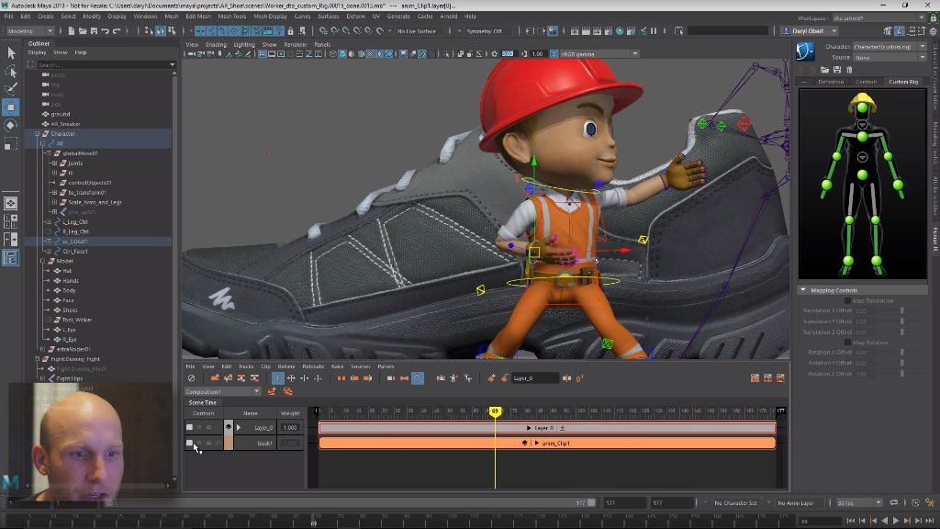Image resolution: width=940 pixels, height=529 pixels.
Task: Click hips effector on HumanIK figure
Action: point(862,174)
